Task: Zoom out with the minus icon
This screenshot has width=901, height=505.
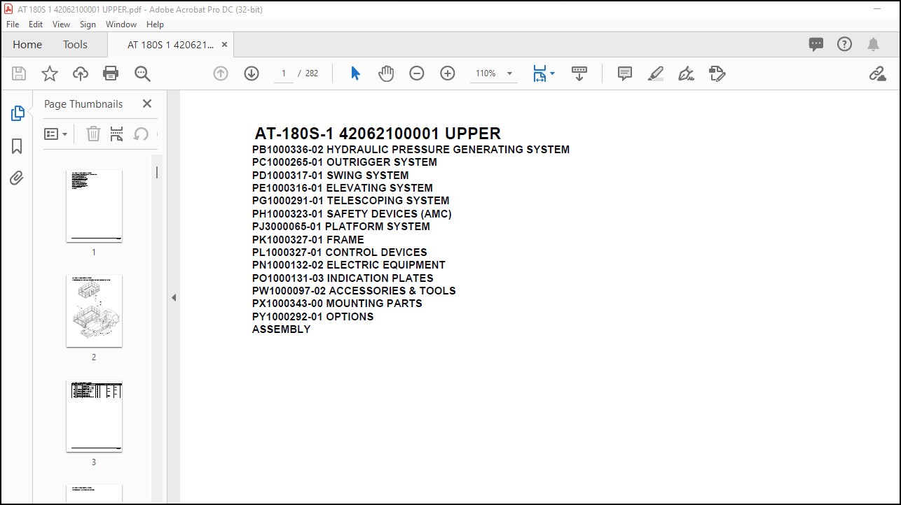Action: [x=417, y=73]
